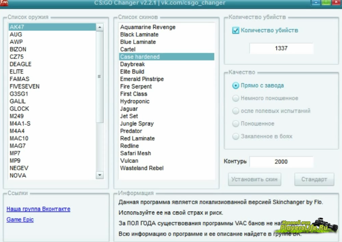Choose the Predator skin
342x242 pixels.
(167, 131)
